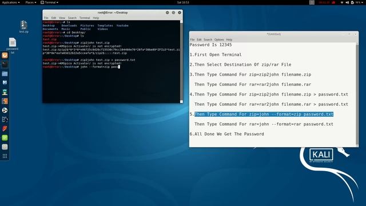The width and height of the screenshot is (366, 206).
Task: Minimize the terminal window
Action: coord(168,13)
